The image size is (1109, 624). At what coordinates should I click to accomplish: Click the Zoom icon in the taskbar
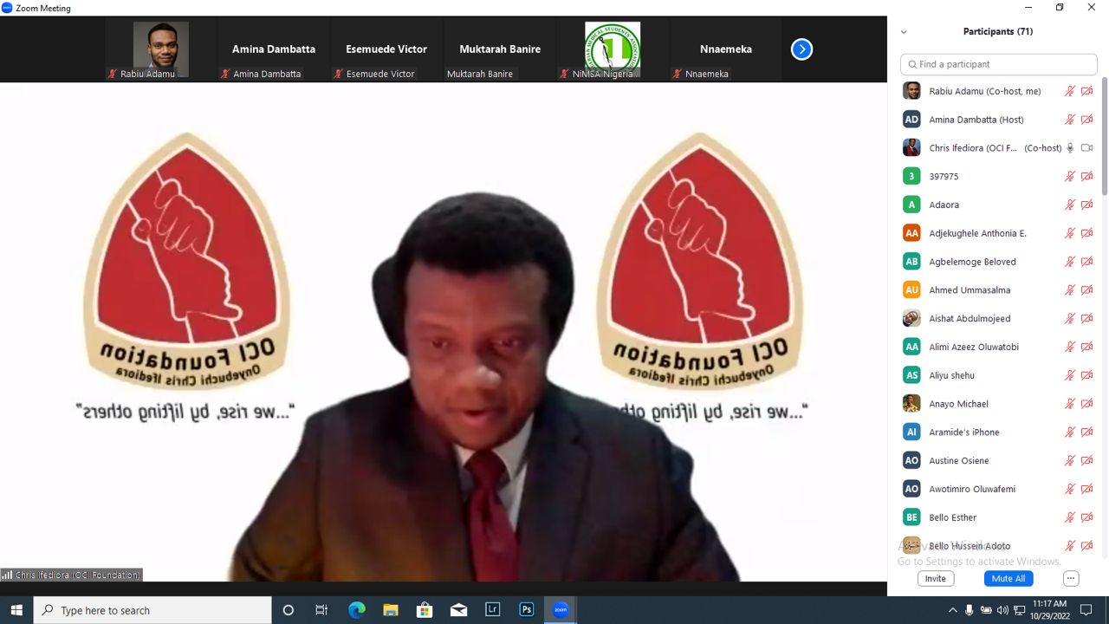(x=561, y=610)
